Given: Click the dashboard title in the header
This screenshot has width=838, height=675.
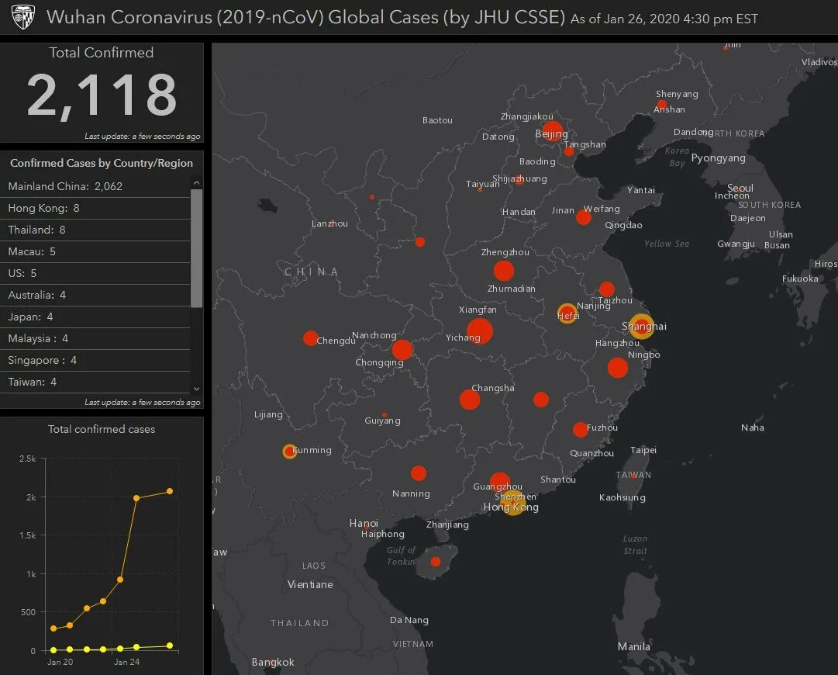Looking at the screenshot, I should pyautogui.click(x=305, y=17).
